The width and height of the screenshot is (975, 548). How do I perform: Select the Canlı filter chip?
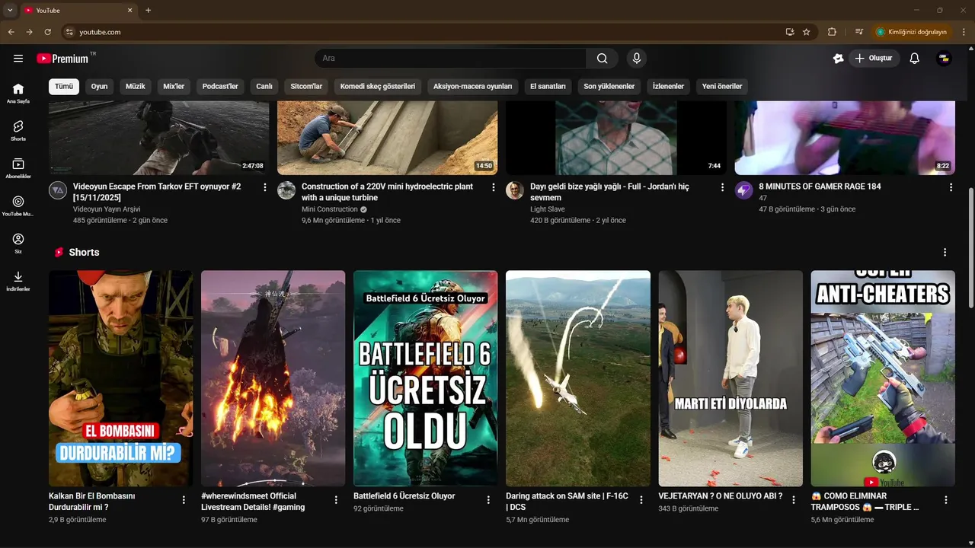264,86
